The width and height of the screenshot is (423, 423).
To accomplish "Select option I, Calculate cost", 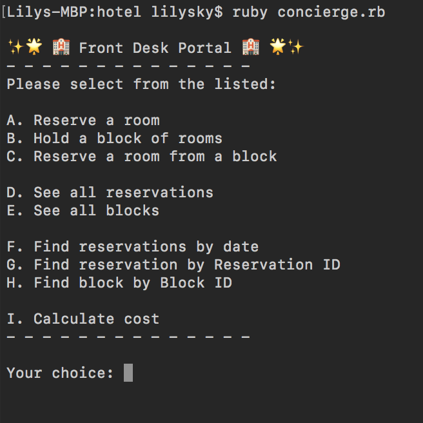I will coord(83,319).
